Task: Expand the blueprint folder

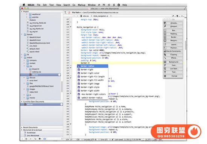Action: (x=27, y=69)
